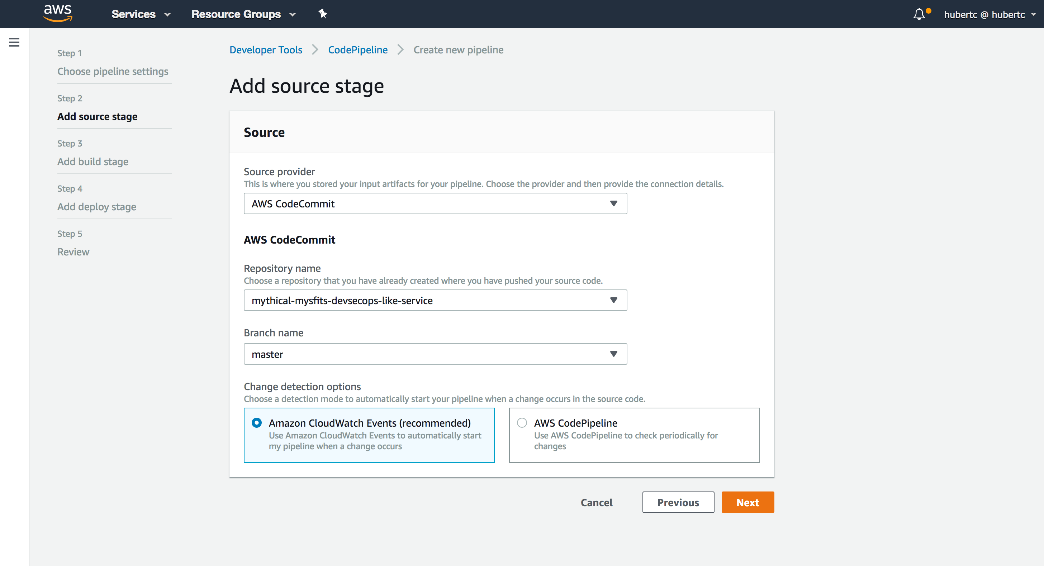Click the Previous button
Screen dimensions: 1044x566
tap(678, 503)
